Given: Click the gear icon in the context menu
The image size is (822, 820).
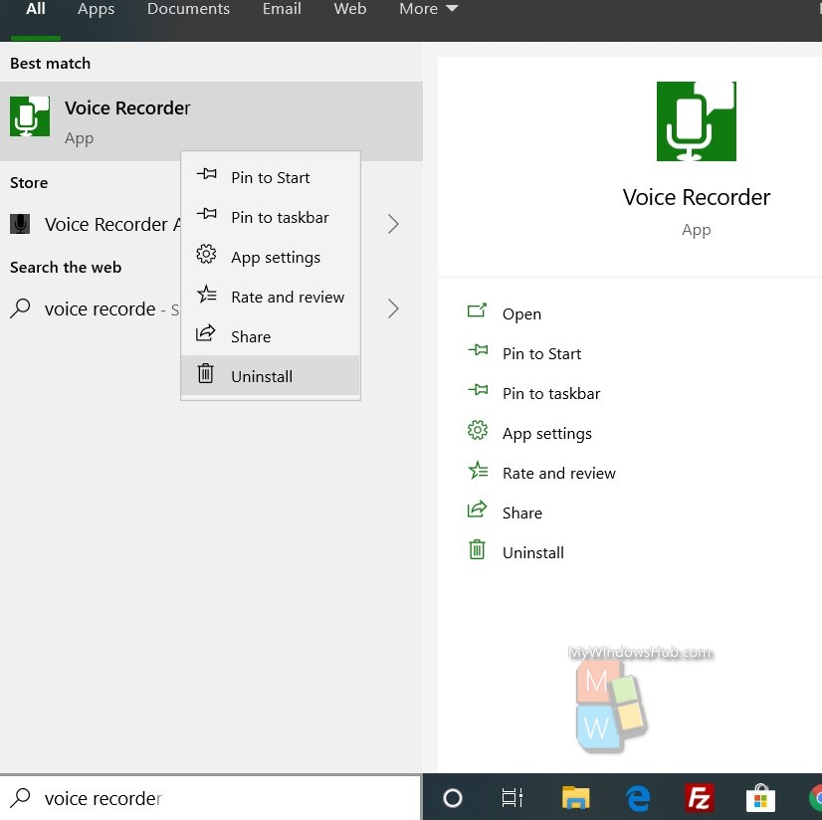Looking at the screenshot, I should 206,254.
